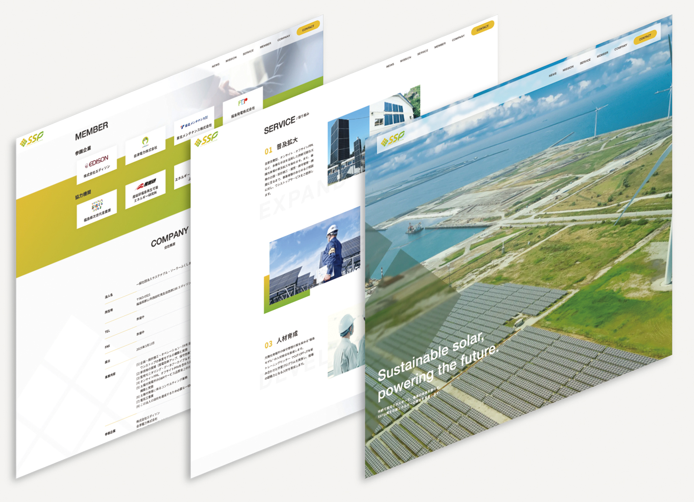Screen dimensions: 694x502
Task: Click CONTACT button on the Service page
Action: pyautogui.click(x=483, y=28)
